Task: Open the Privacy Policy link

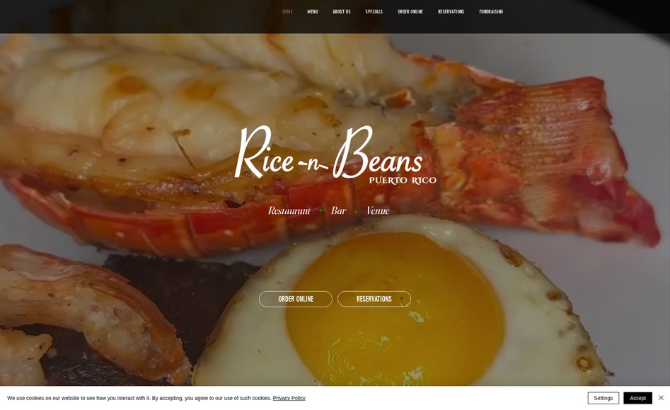Action: coord(289,397)
